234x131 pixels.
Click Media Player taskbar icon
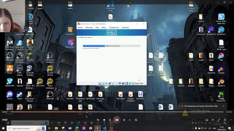coord(98,128)
